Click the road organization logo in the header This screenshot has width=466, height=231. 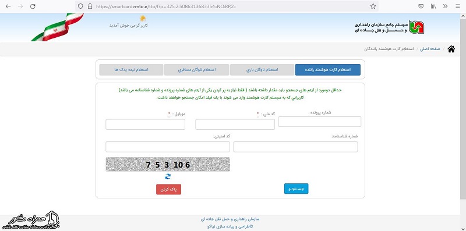(416, 27)
